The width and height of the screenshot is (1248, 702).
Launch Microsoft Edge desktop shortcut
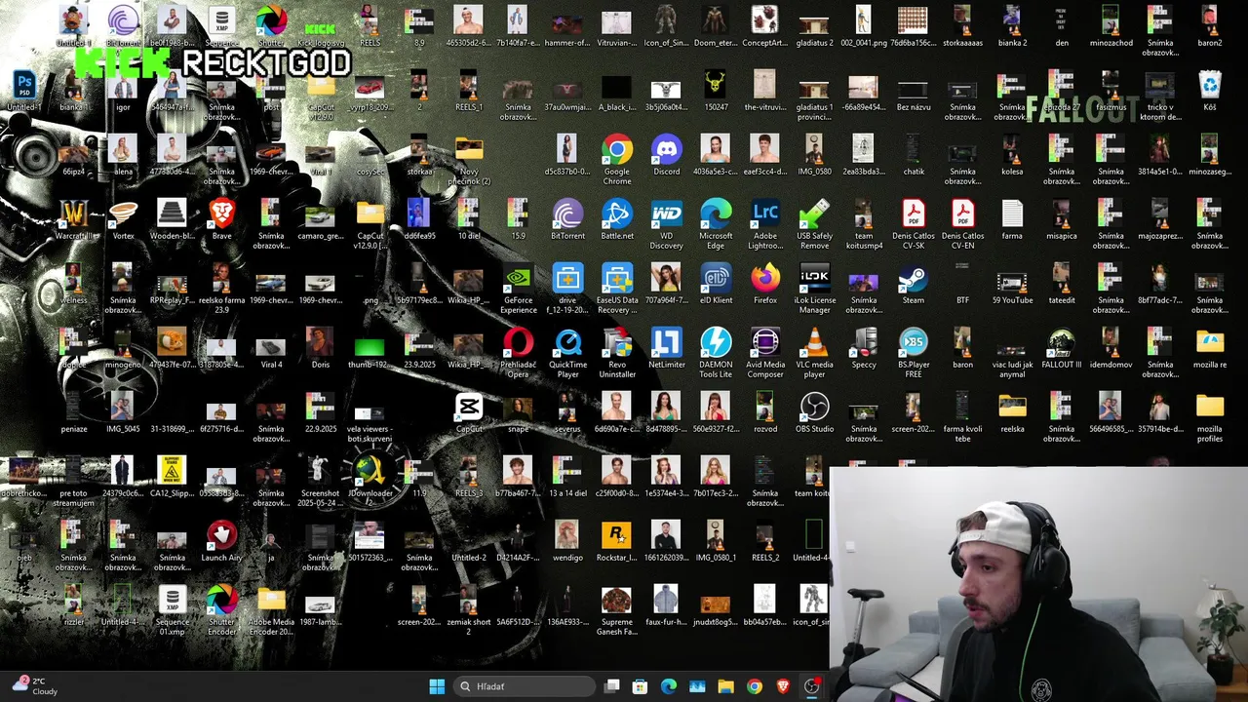coord(716,225)
